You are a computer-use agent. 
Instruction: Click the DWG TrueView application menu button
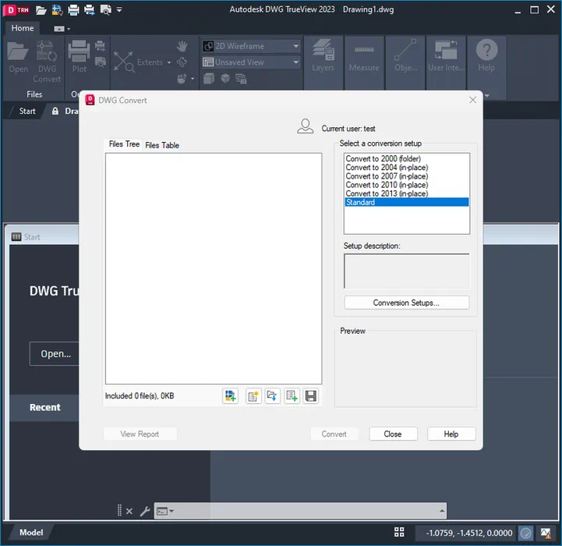17,9
